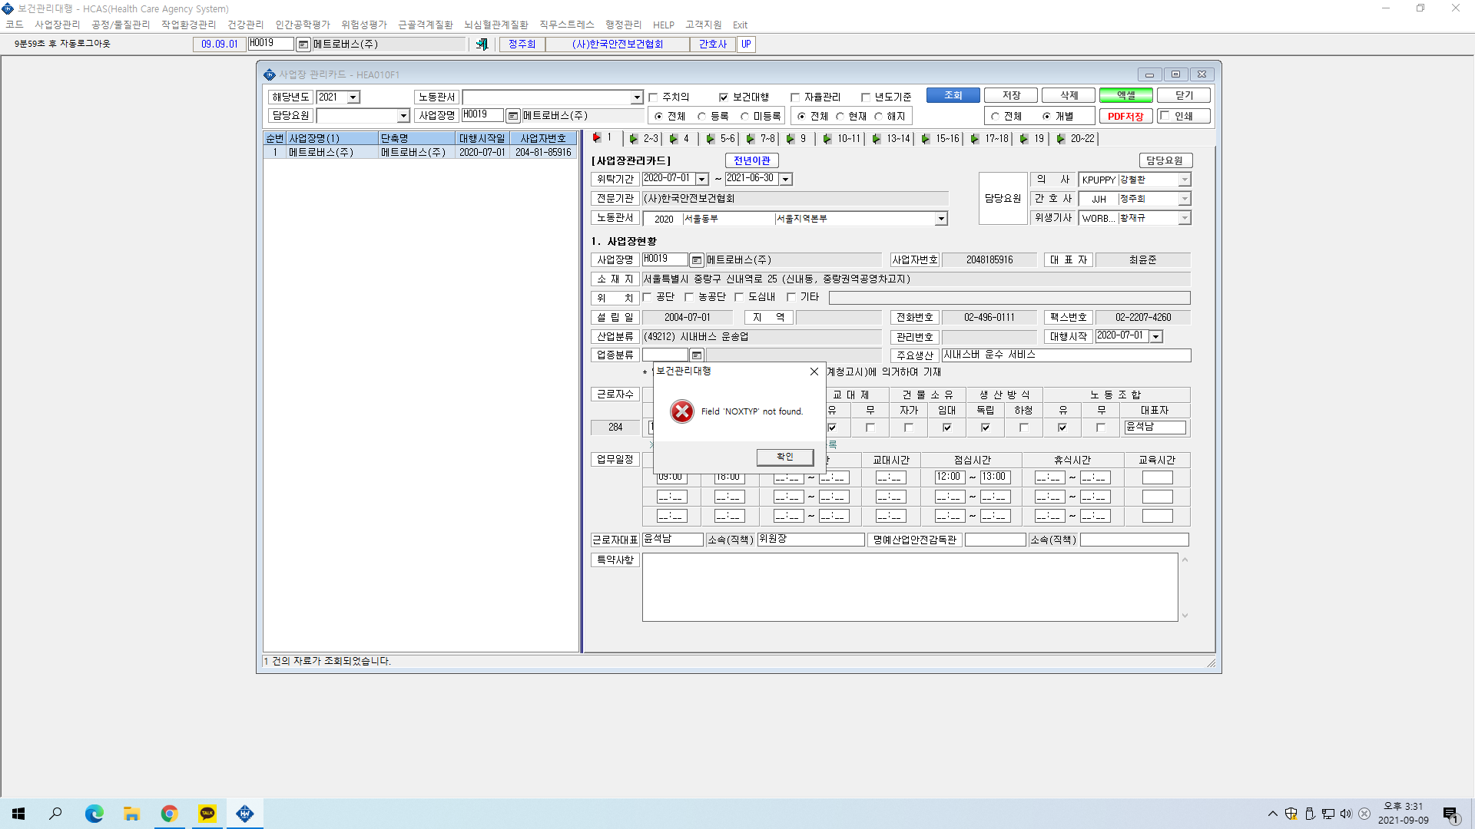
Task: Switch to the 10-11 tab
Action: point(842,139)
